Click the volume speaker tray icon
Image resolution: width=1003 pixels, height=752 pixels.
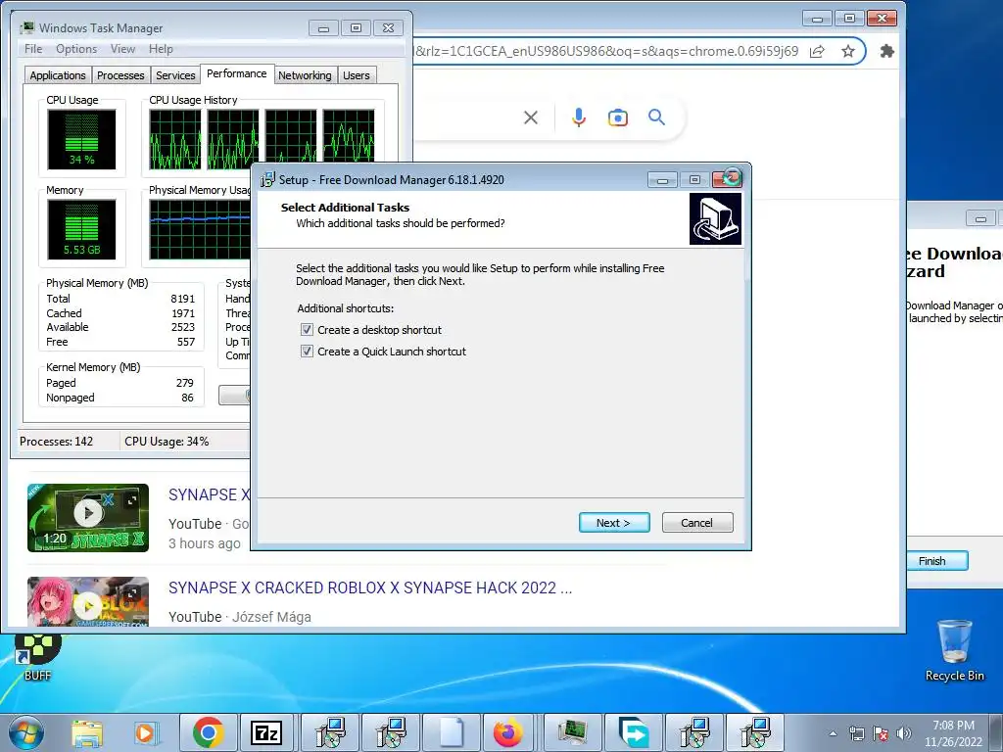tap(904, 733)
